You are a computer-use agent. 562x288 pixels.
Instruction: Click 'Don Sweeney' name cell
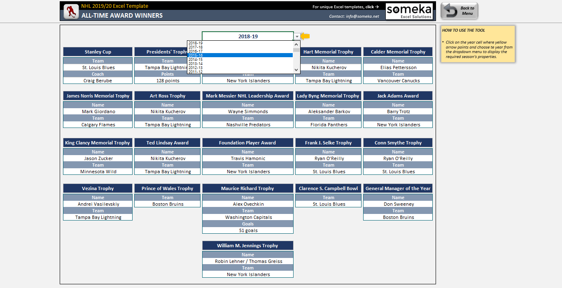[398, 204]
